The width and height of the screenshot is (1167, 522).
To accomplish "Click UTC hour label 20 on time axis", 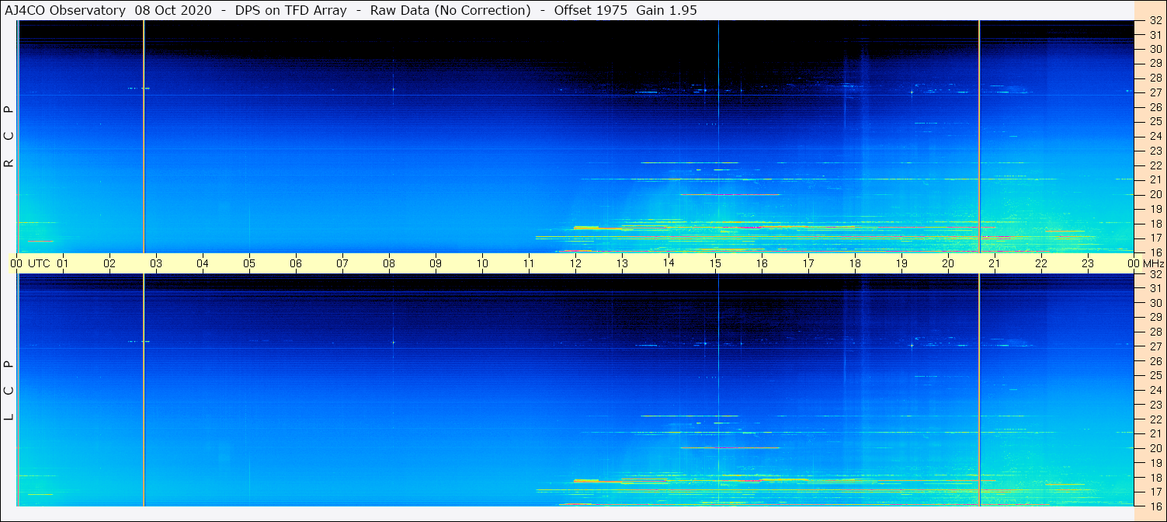I will point(948,263).
